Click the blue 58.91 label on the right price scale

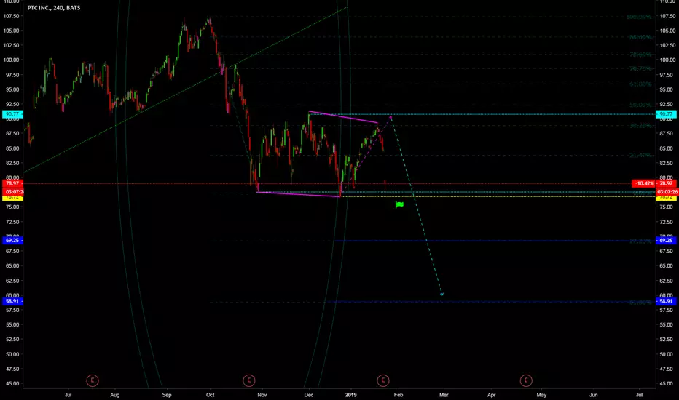666,301
